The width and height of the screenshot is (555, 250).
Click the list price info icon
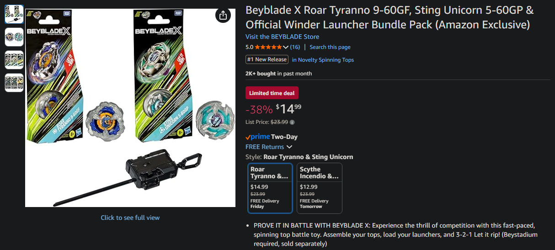point(292,122)
